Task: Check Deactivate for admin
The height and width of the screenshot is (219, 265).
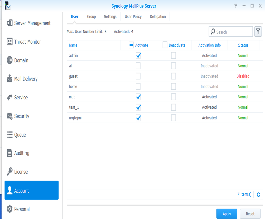Action: point(173,55)
